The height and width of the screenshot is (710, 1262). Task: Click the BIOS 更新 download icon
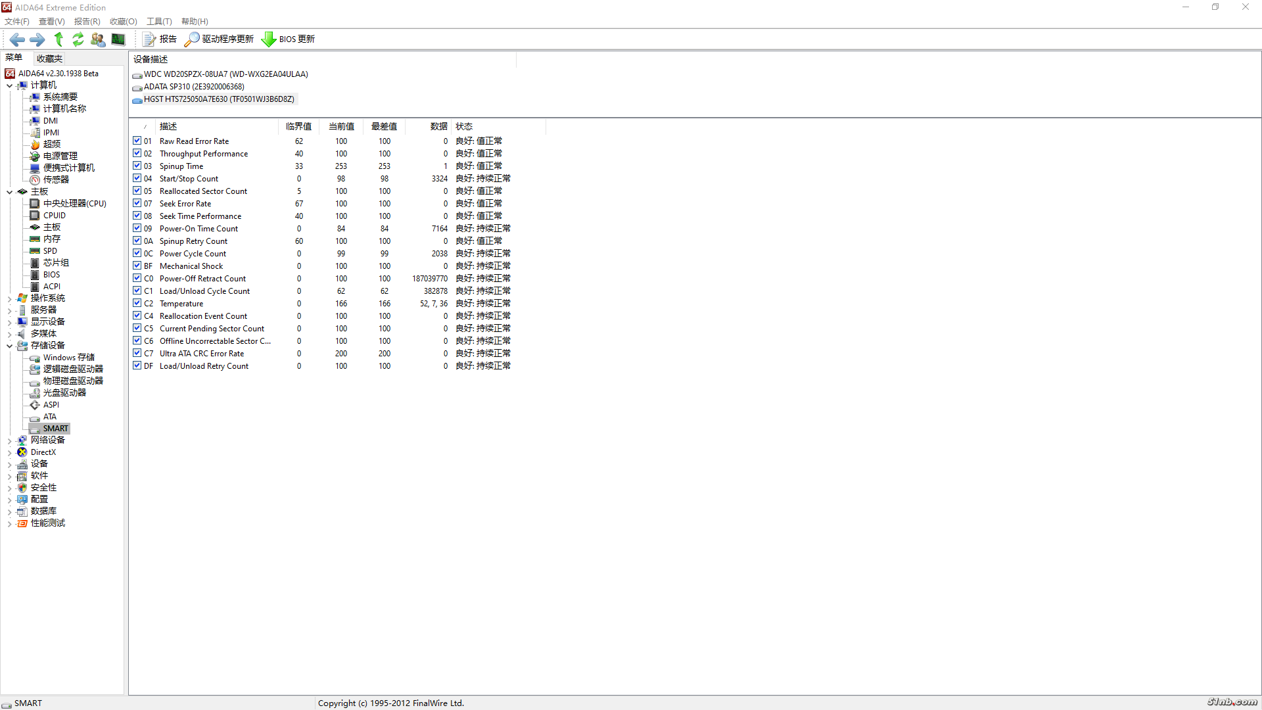[x=268, y=39]
